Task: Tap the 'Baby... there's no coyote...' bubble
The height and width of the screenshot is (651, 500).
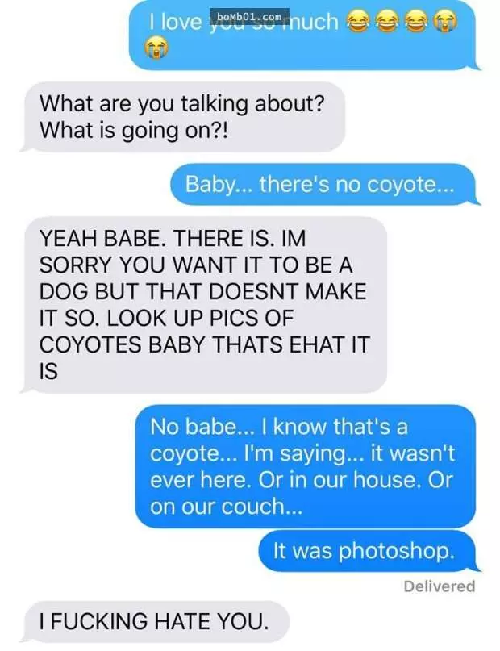Action: coord(323,184)
